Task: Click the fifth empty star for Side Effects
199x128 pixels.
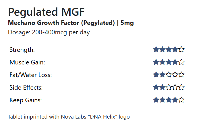Action: [x=181, y=87]
